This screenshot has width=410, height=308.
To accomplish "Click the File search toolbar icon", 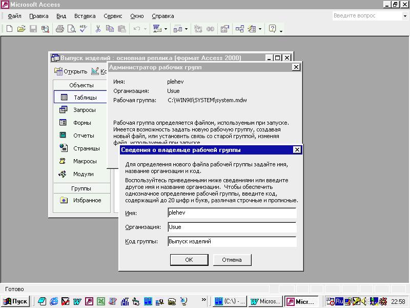I will click(x=45, y=29).
